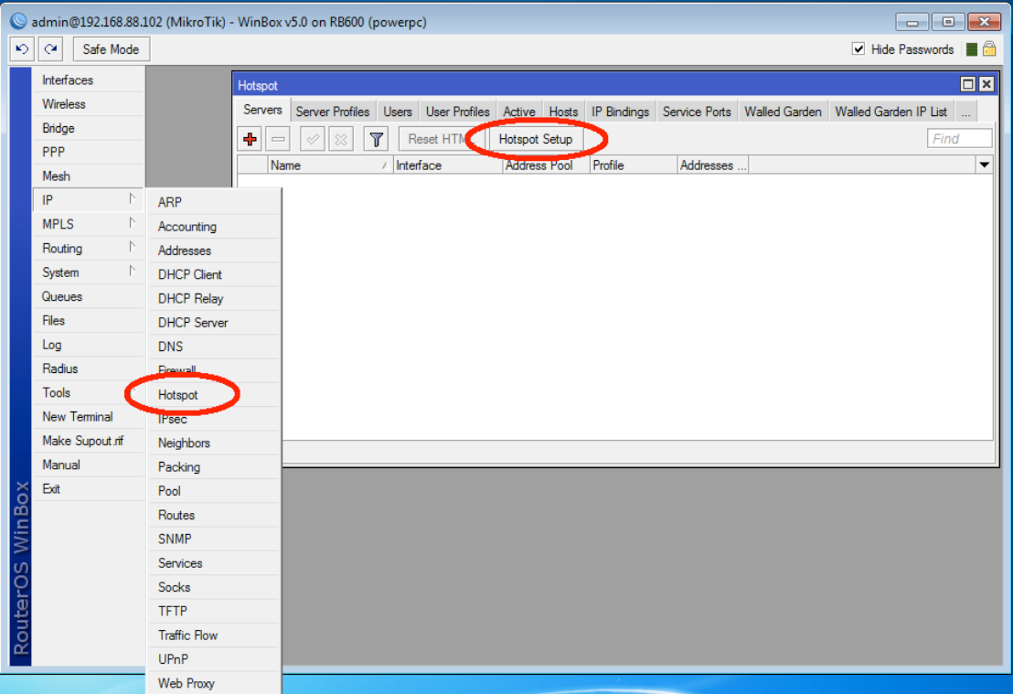Screen dimensions: 1013x694
Task: Select Neighbors from IP submenu
Action: tap(215, 443)
